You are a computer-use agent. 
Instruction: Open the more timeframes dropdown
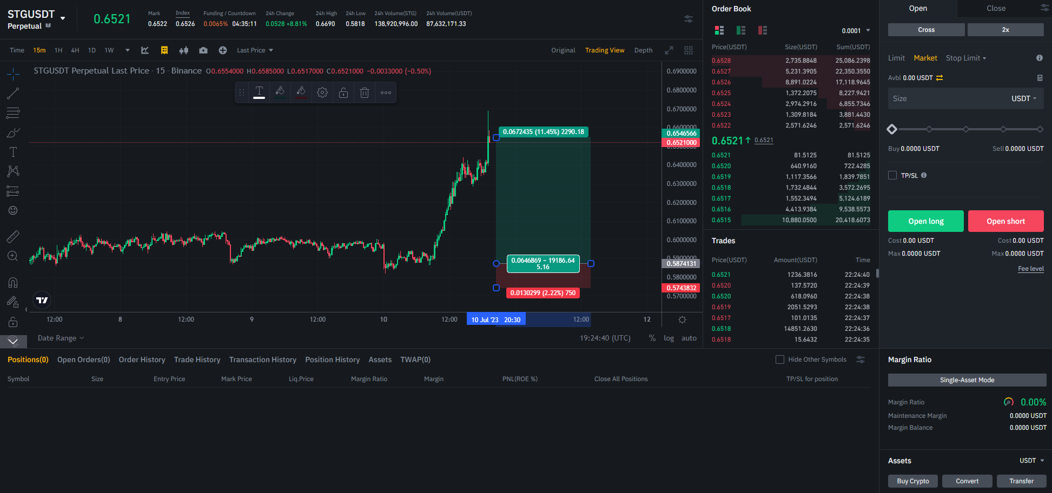click(128, 50)
